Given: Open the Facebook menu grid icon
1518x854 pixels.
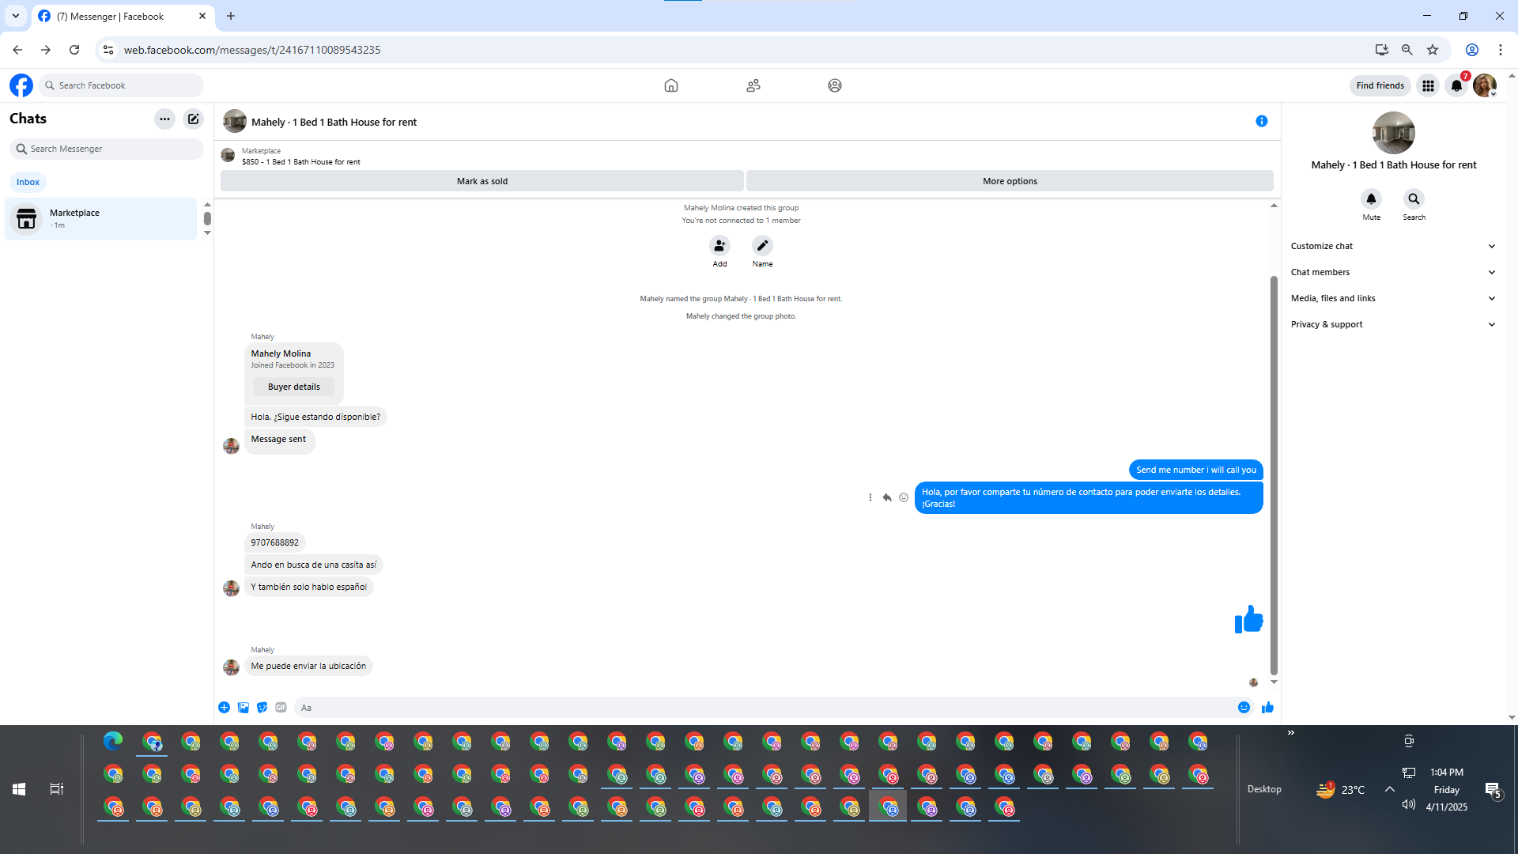Looking at the screenshot, I should click(1428, 85).
